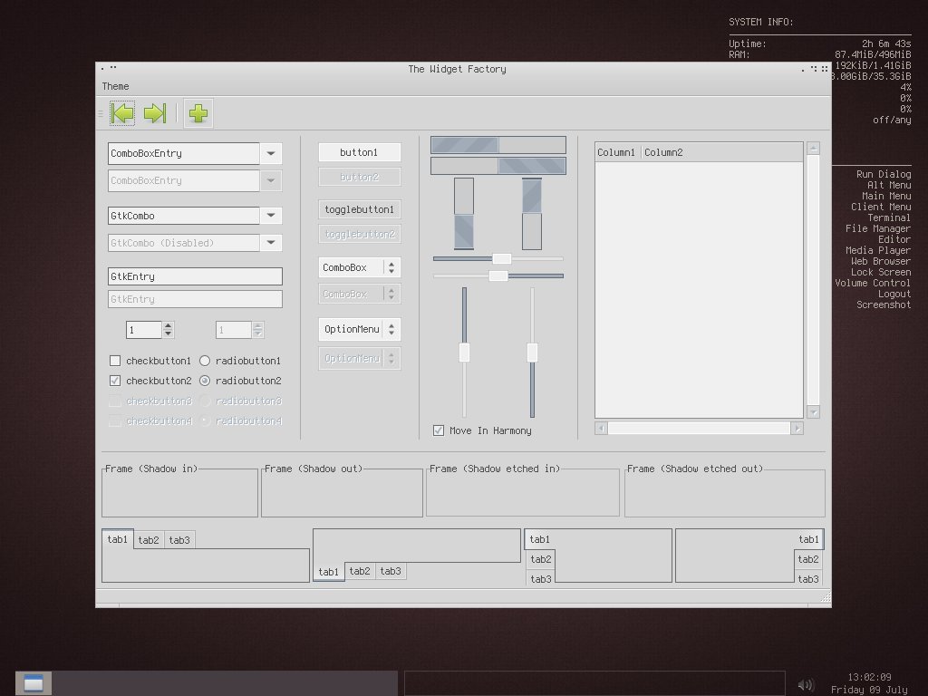
Task: Open the enabled GtkCombo dropdown arrow
Action: (x=270, y=216)
